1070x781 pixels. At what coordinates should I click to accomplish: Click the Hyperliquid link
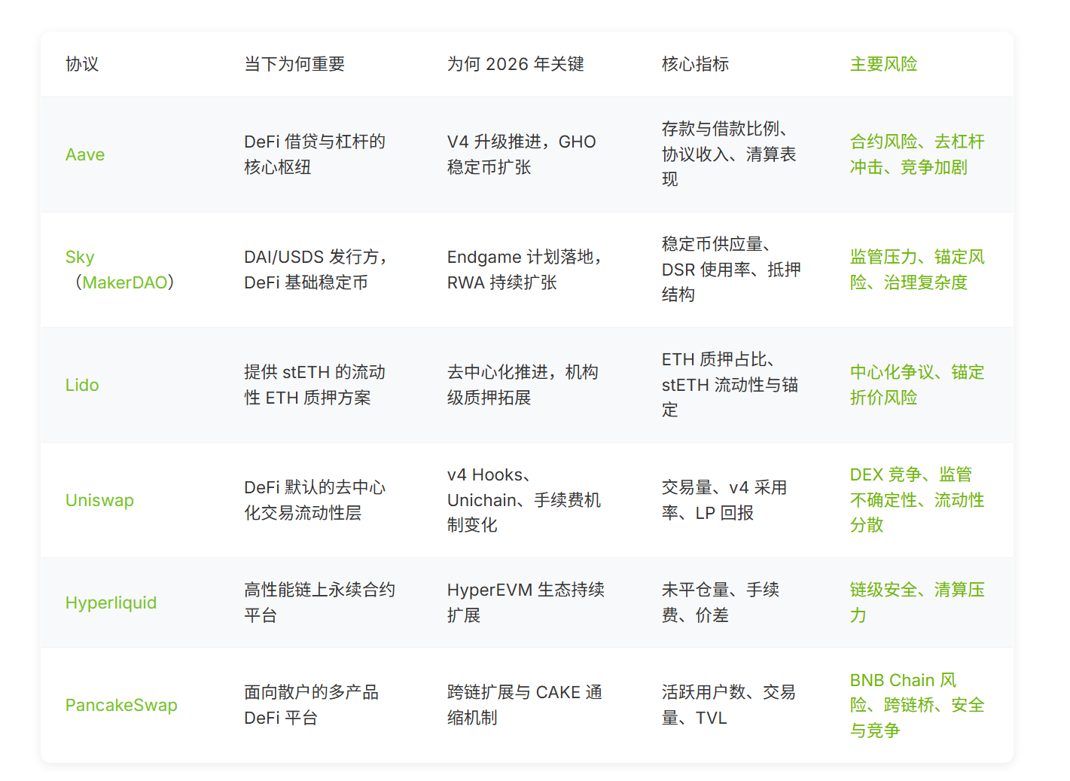coord(111,603)
